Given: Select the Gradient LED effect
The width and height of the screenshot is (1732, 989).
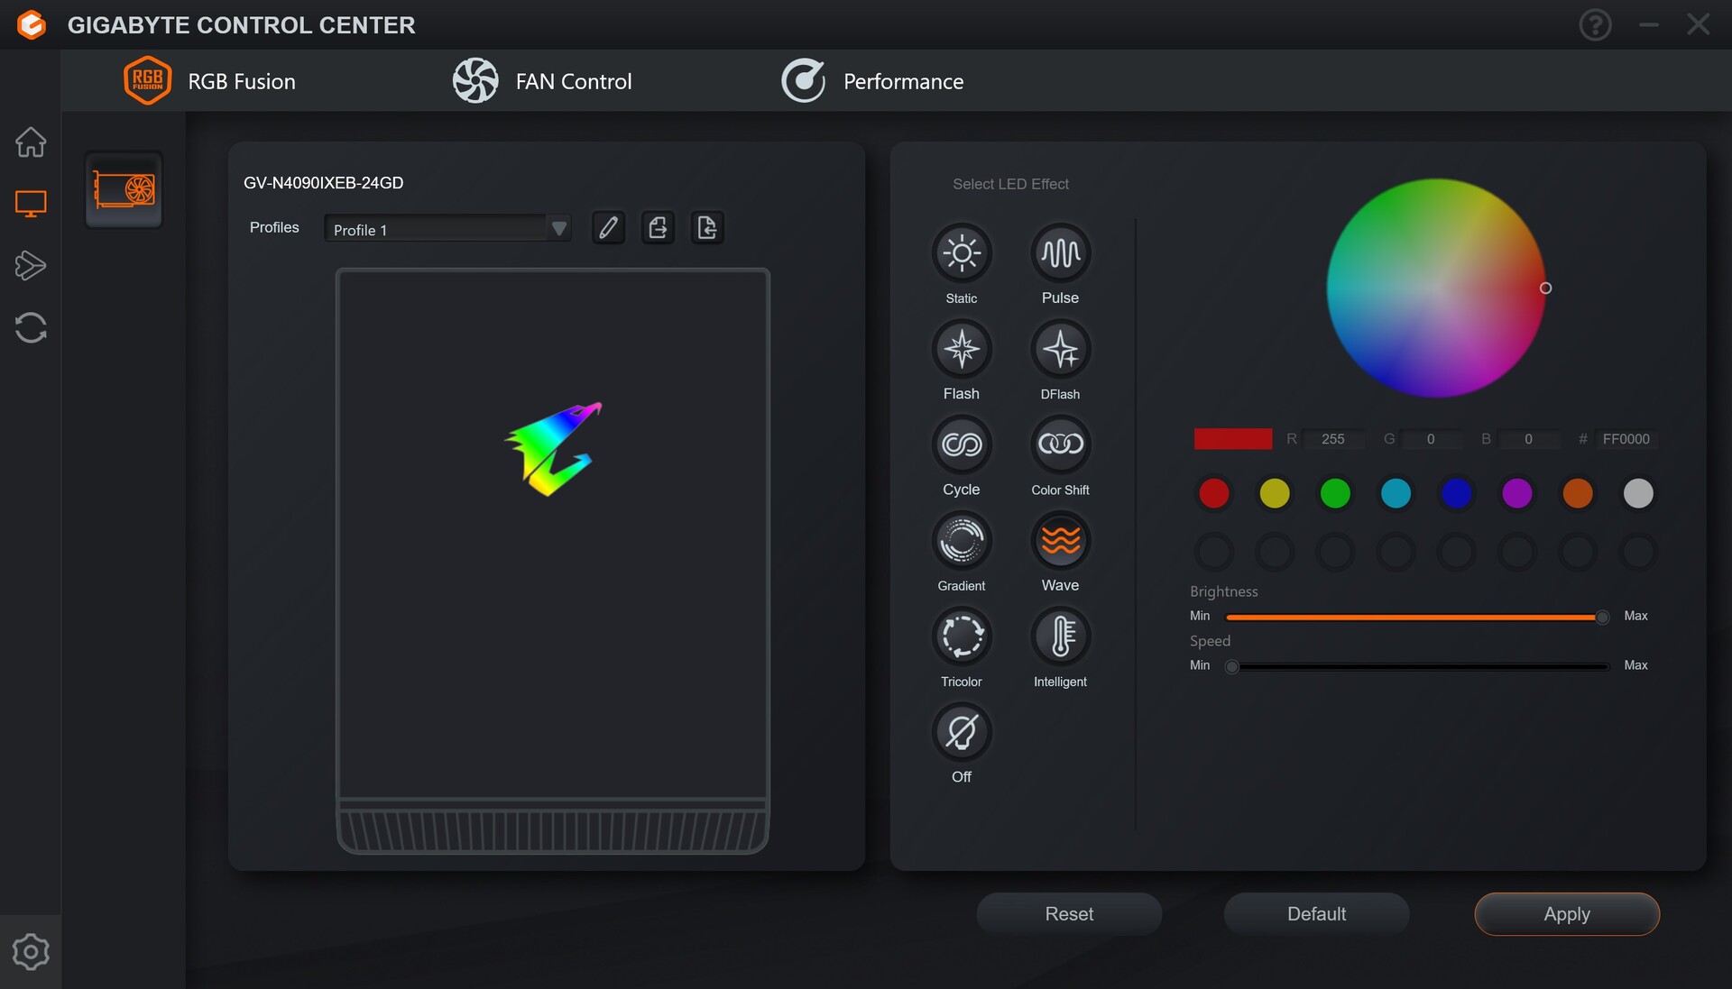Looking at the screenshot, I should point(962,541).
